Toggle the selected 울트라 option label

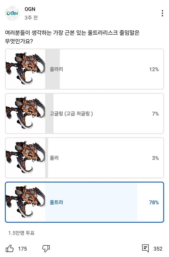coord(57,203)
